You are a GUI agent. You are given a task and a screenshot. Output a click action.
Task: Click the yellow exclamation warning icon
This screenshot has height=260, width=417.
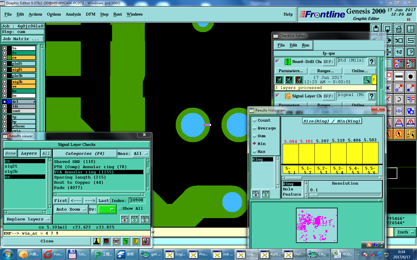(x=374, y=80)
